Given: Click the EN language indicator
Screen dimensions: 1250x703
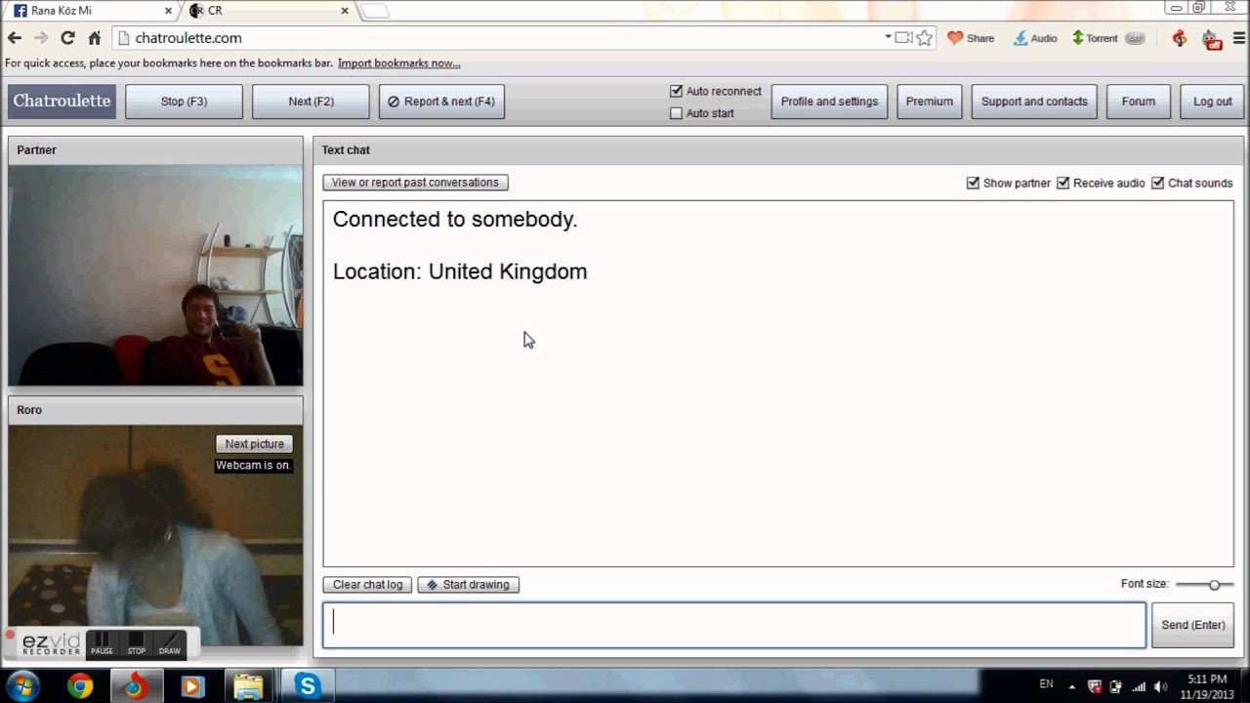Looking at the screenshot, I should tap(1046, 685).
